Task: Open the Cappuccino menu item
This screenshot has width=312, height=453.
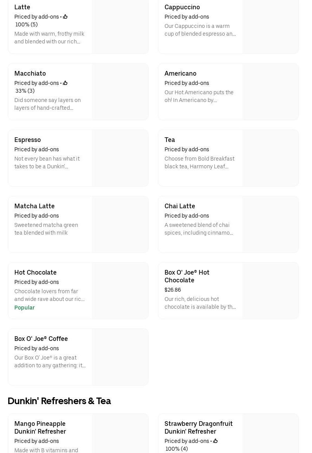Action: (182, 7)
